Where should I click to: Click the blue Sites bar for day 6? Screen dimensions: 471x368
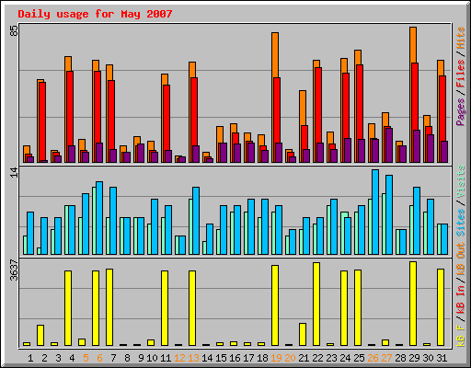pos(99,218)
